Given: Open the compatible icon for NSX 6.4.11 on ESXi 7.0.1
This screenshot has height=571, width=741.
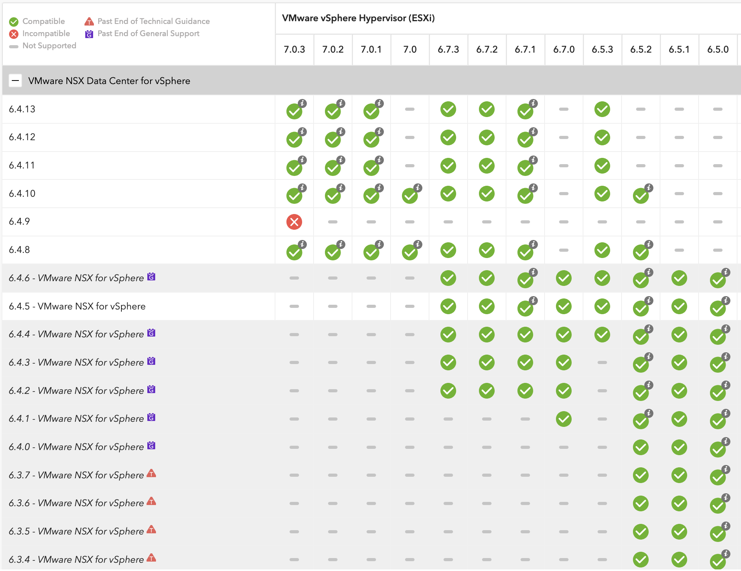Looking at the screenshot, I should 372,167.
